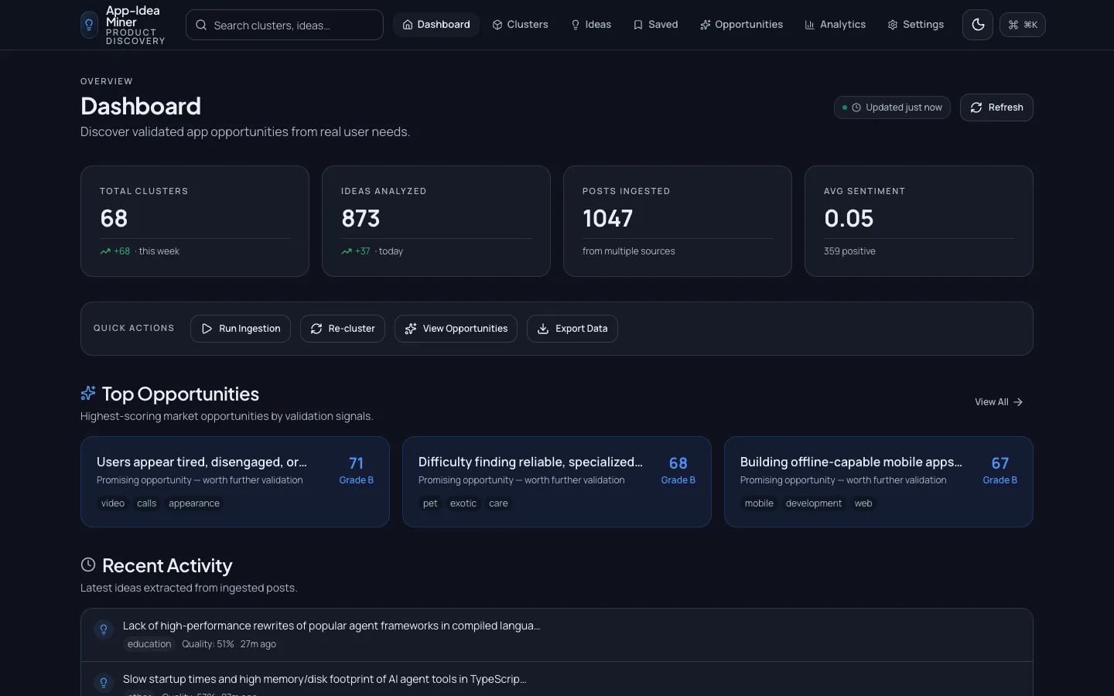Screen dimensions: 1114x696
Task: Click Run Ingestion quick action
Action: tap(241, 329)
